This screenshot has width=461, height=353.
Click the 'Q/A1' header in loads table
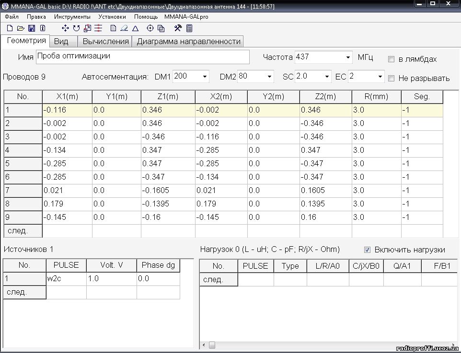point(402,266)
